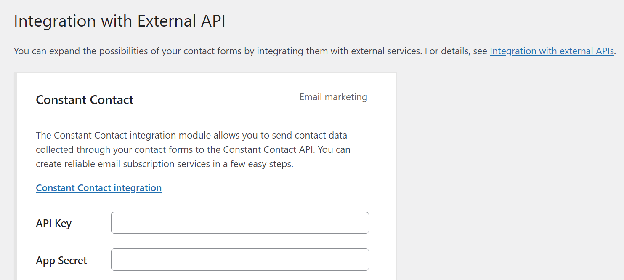Image resolution: width=624 pixels, height=280 pixels.
Task: Click the line starting "The Constant Contact integration module"
Action: 191,136
